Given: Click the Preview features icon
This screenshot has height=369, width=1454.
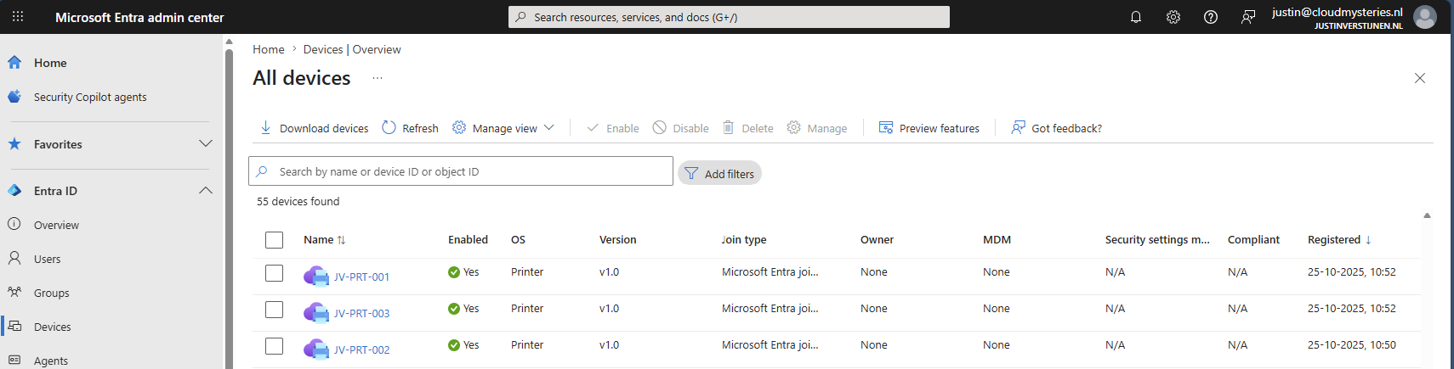Looking at the screenshot, I should [886, 127].
